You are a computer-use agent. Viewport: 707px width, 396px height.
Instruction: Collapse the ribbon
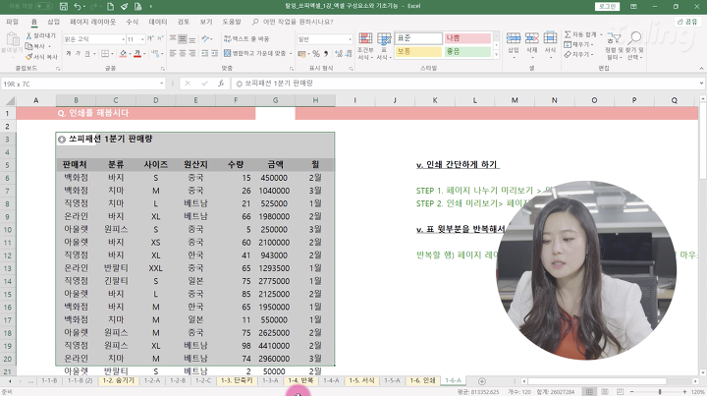[701, 68]
